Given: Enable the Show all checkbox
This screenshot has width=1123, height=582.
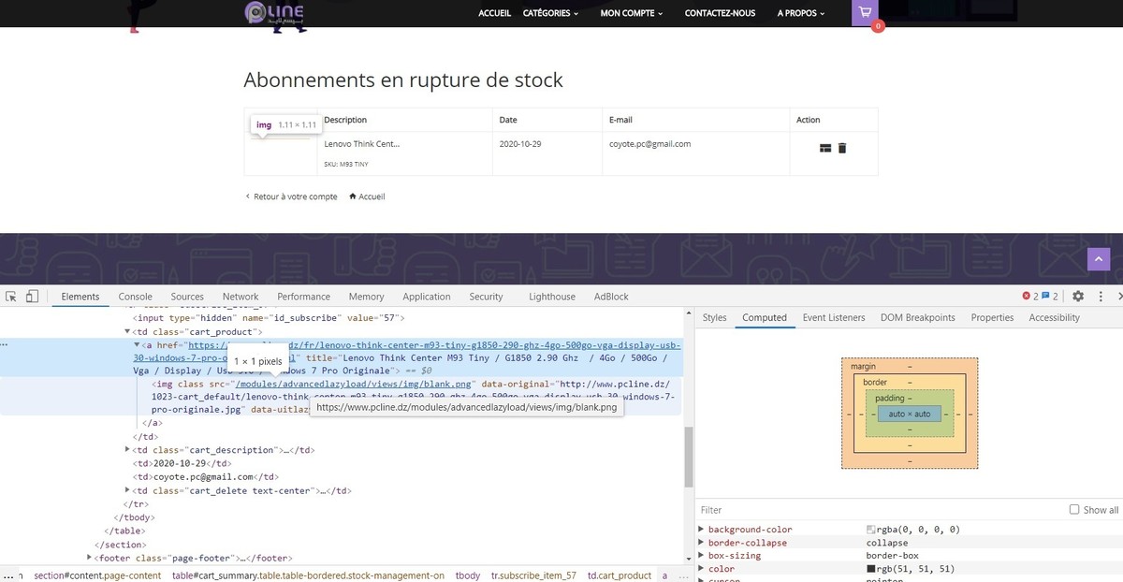Looking at the screenshot, I should coord(1074,510).
